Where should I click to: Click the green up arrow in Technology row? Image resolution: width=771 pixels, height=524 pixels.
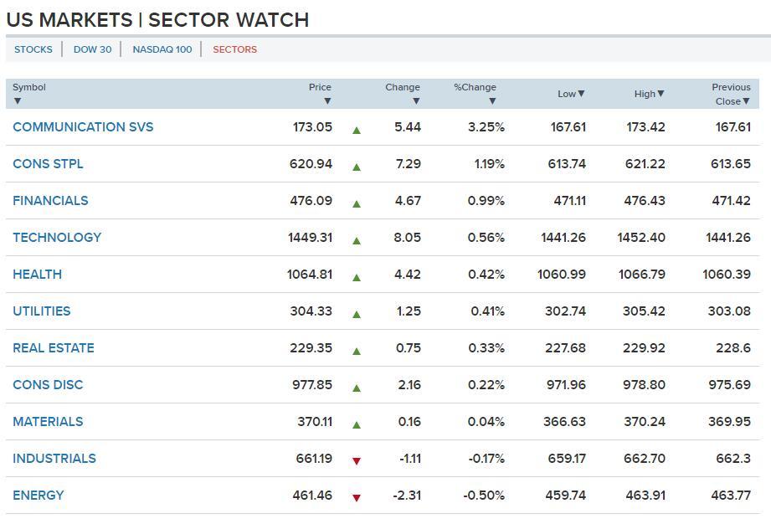coord(357,240)
